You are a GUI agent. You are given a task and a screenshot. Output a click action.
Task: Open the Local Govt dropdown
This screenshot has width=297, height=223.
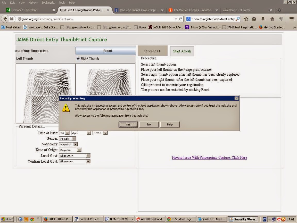coord(88,156)
